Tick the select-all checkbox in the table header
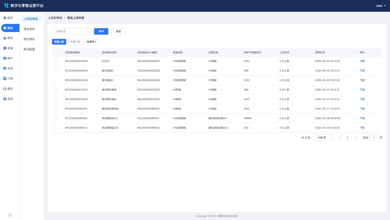This screenshot has height=220, width=390. [x=56, y=52]
